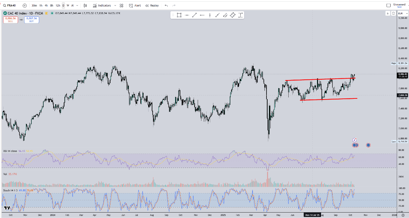Expand the Indicators favorites dropdown arrow
Image resolution: width=409 pixels, height=218 pixels.
115,5
